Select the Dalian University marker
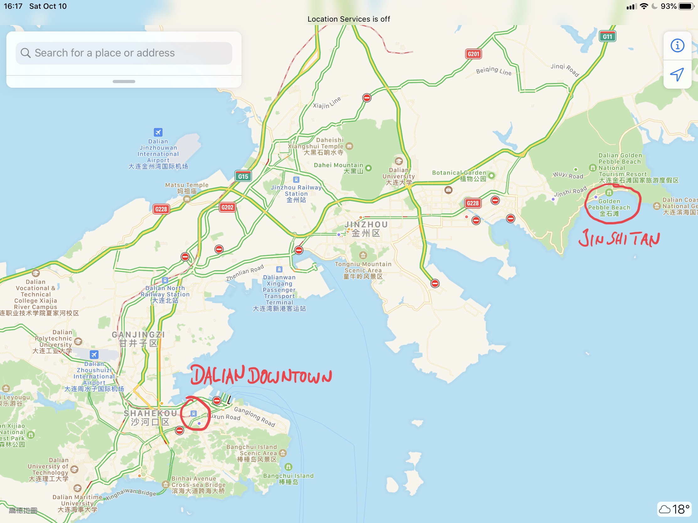 pos(399,161)
